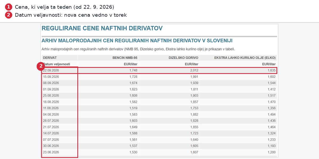This screenshot has width=319, height=159.
Task: Click 'EUR/liter' under the ELKO column
Action: tap(269, 64)
